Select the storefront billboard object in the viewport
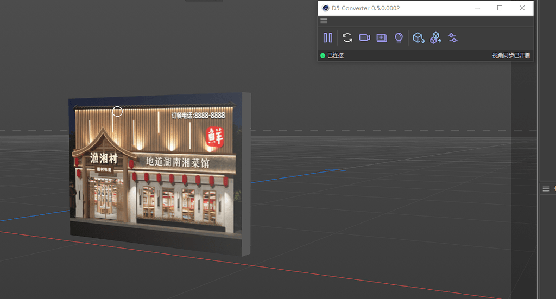This screenshot has height=299, width=556. (155, 168)
